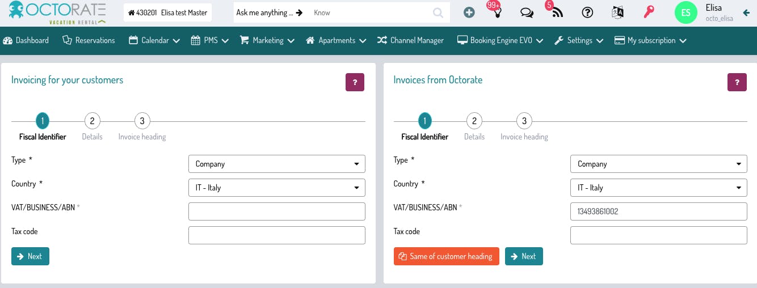Screen dimensions: 757x288
Task: Click the search magnifier icon
Action: [x=438, y=12]
